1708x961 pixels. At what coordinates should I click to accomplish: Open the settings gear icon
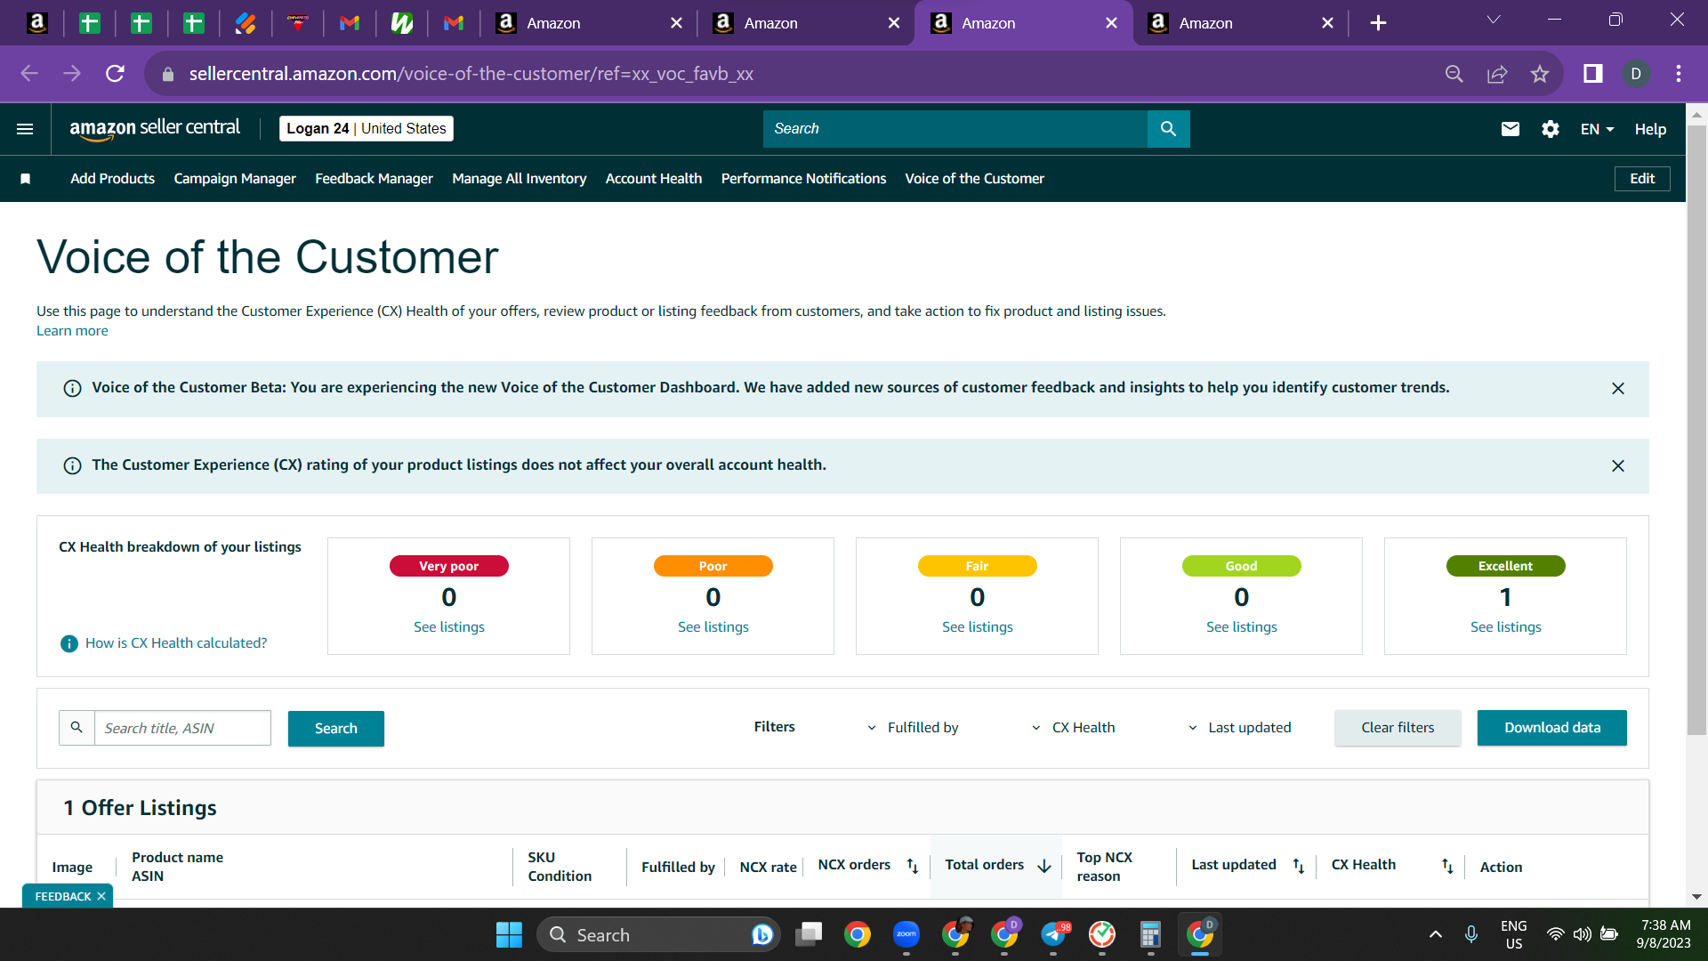point(1551,129)
